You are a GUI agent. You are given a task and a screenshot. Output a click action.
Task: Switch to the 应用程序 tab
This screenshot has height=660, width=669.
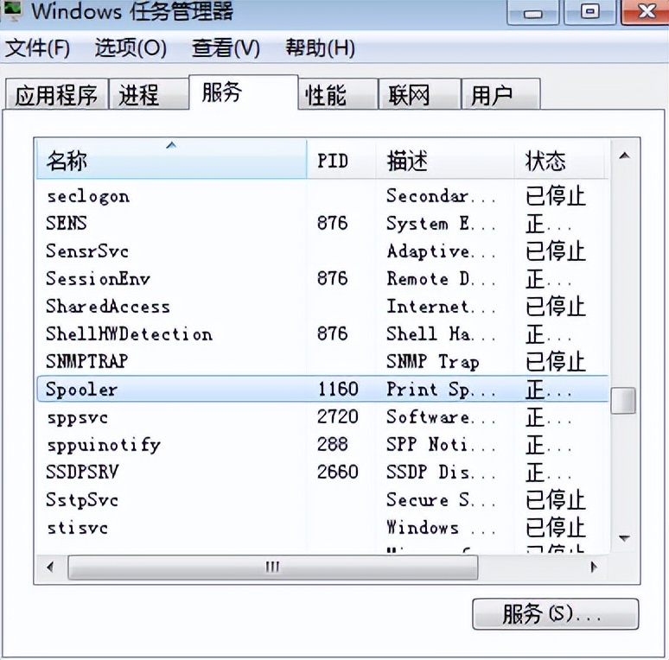(x=57, y=94)
